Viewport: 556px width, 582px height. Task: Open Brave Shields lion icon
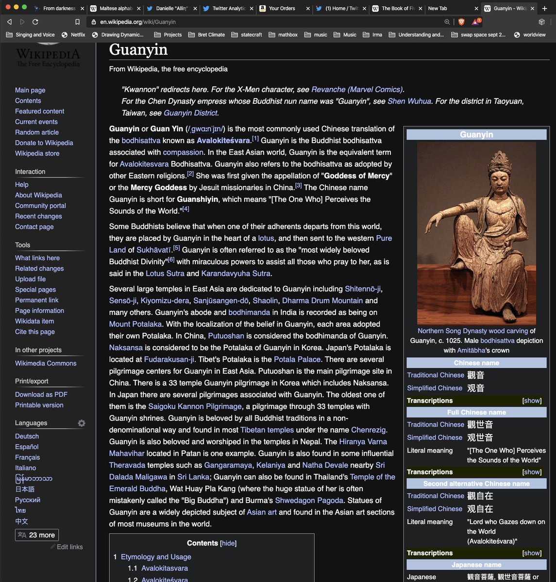[461, 22]
